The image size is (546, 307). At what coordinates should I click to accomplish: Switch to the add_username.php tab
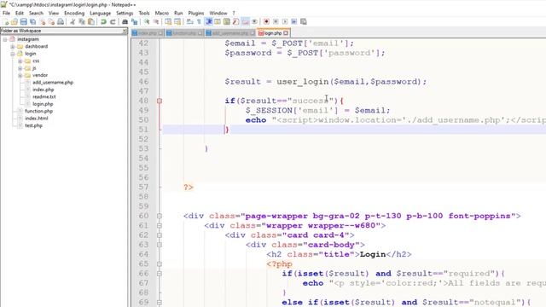tap(230, 33)
